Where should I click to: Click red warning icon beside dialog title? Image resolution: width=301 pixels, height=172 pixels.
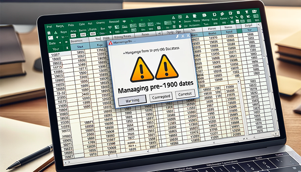click(x=110, y=43)
